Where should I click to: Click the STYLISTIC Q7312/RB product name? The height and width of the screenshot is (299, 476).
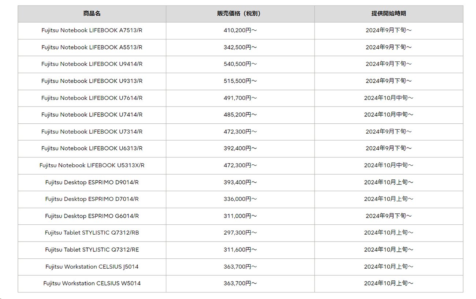[92, 233]
